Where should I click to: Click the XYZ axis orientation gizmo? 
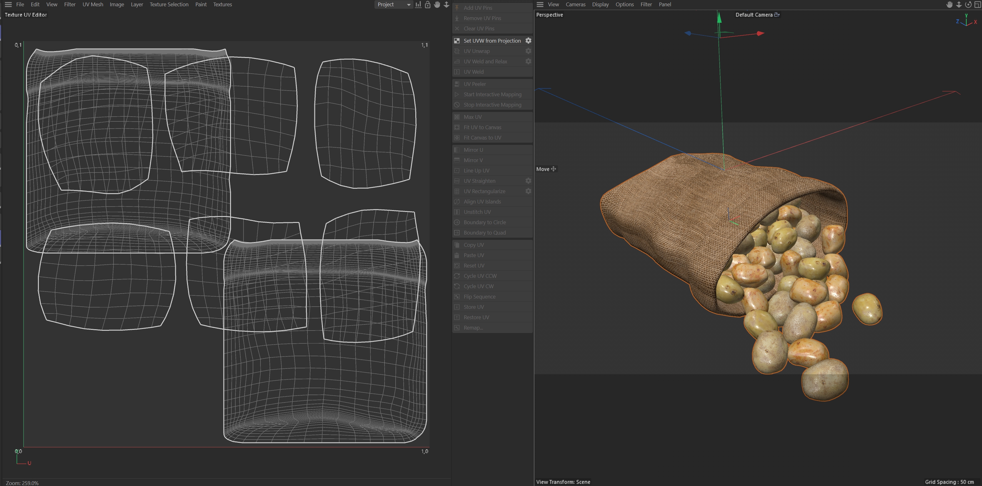coord(967,21)
